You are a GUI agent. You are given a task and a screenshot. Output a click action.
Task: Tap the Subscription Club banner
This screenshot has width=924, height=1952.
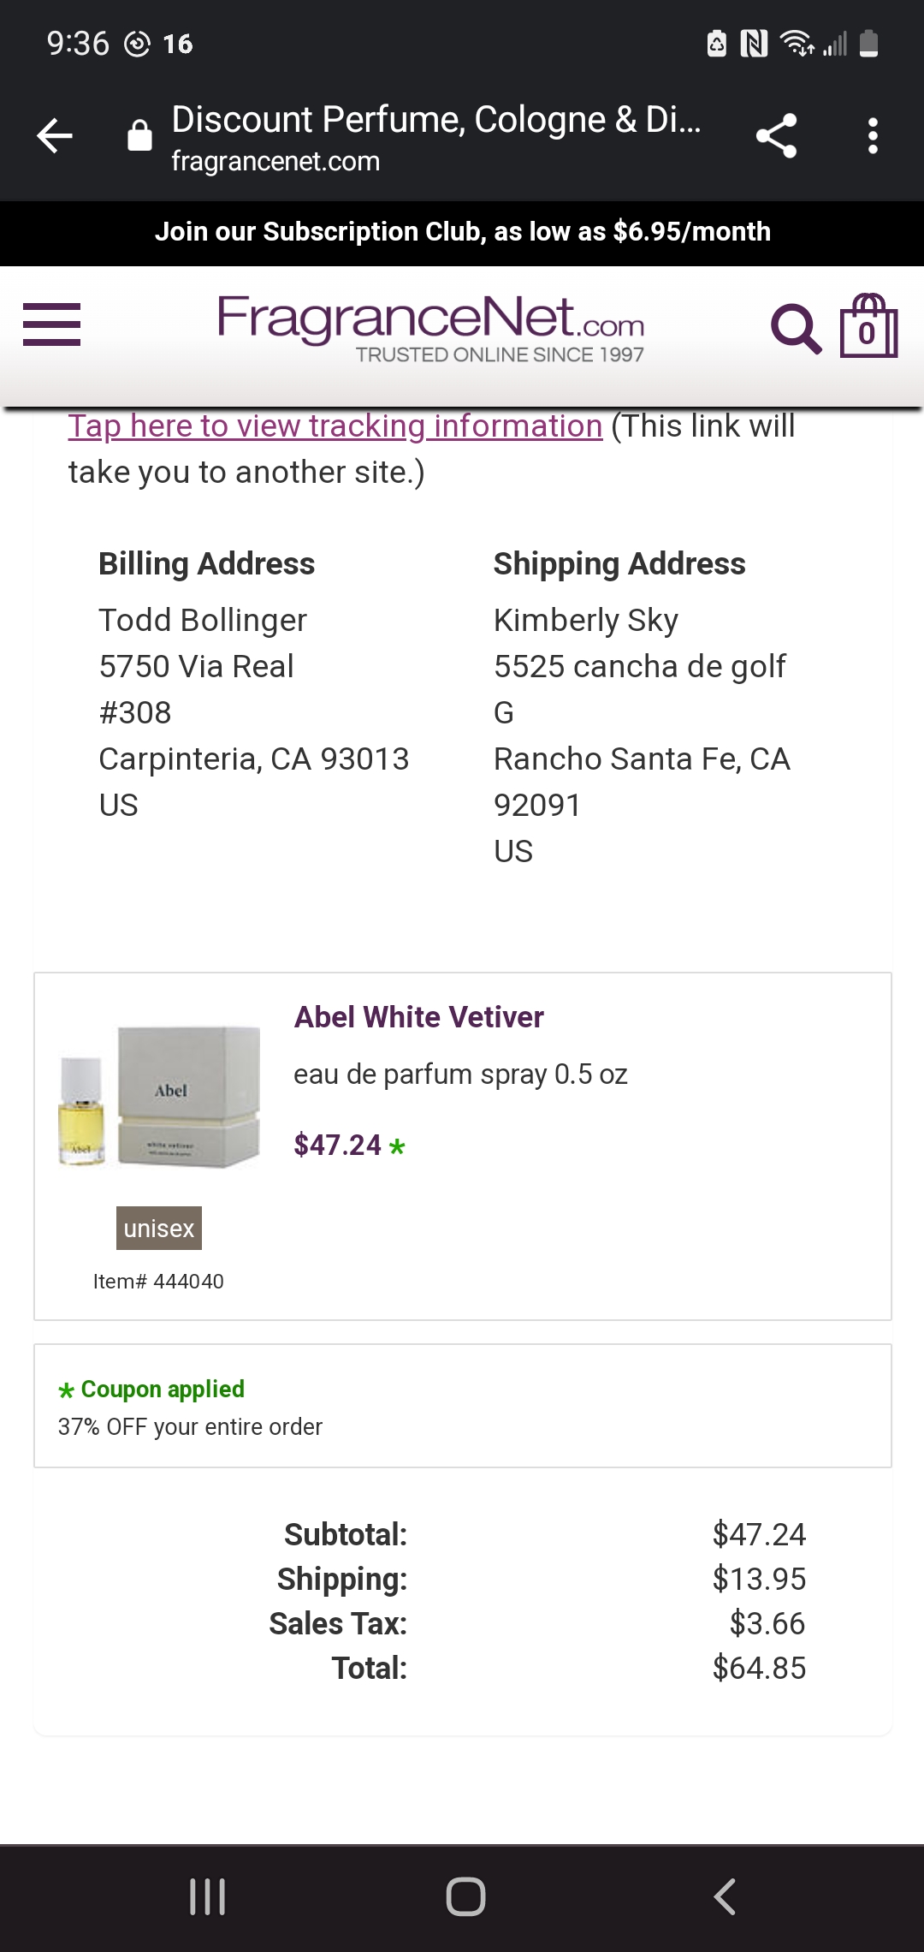coord(462,231)
